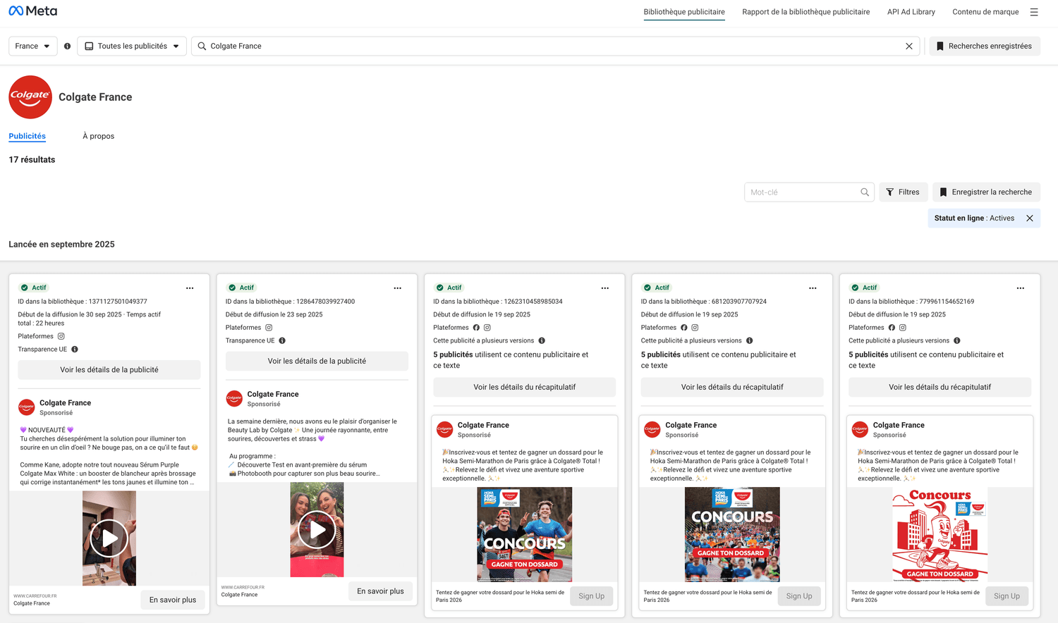Click Instagram platform icon in ad 681203907707924
The image size is (1058, 623).
coord(695,328)
